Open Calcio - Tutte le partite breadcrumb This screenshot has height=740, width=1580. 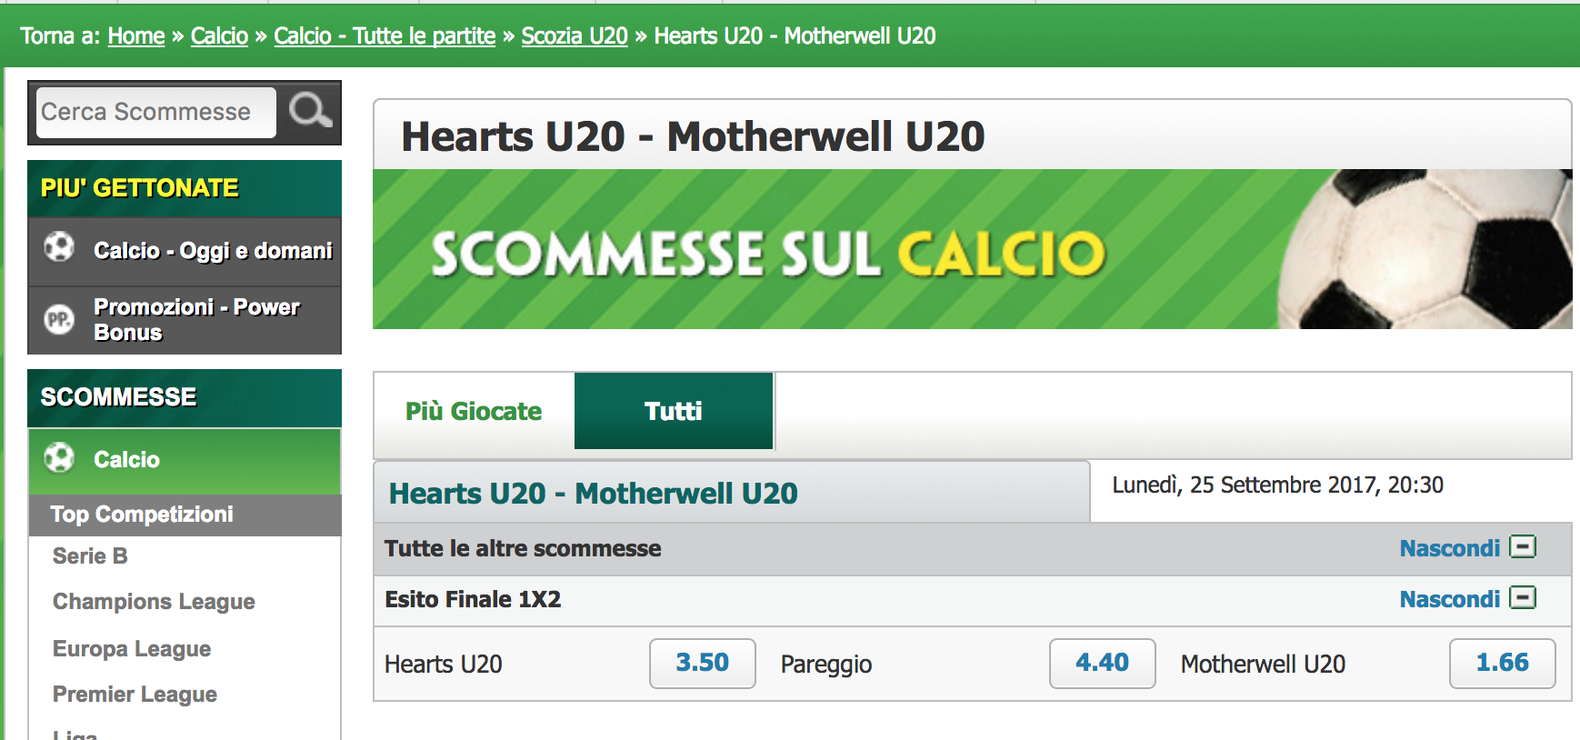pyautogui.click(x=385, y=35)
